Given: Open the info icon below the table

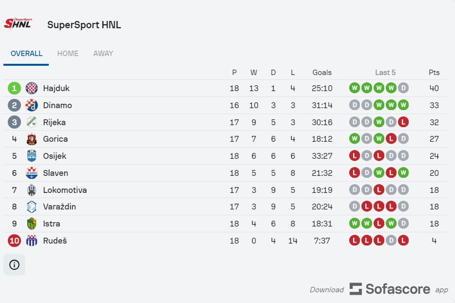Looking at the screenshot, I should coord(14,265).
